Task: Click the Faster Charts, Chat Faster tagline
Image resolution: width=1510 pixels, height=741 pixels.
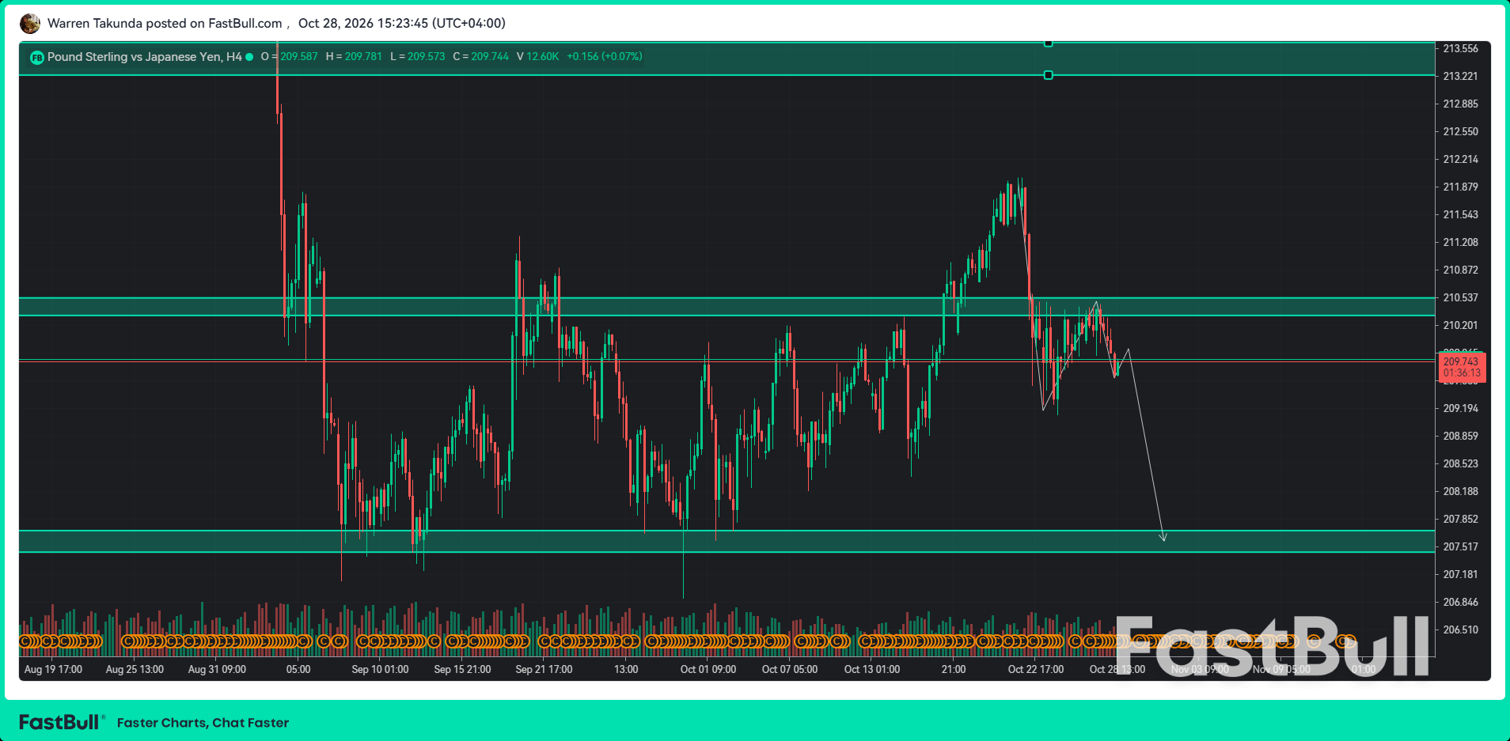Action: 203,723
